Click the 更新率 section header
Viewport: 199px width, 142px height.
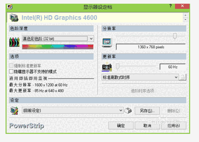[x=144, y=56]
